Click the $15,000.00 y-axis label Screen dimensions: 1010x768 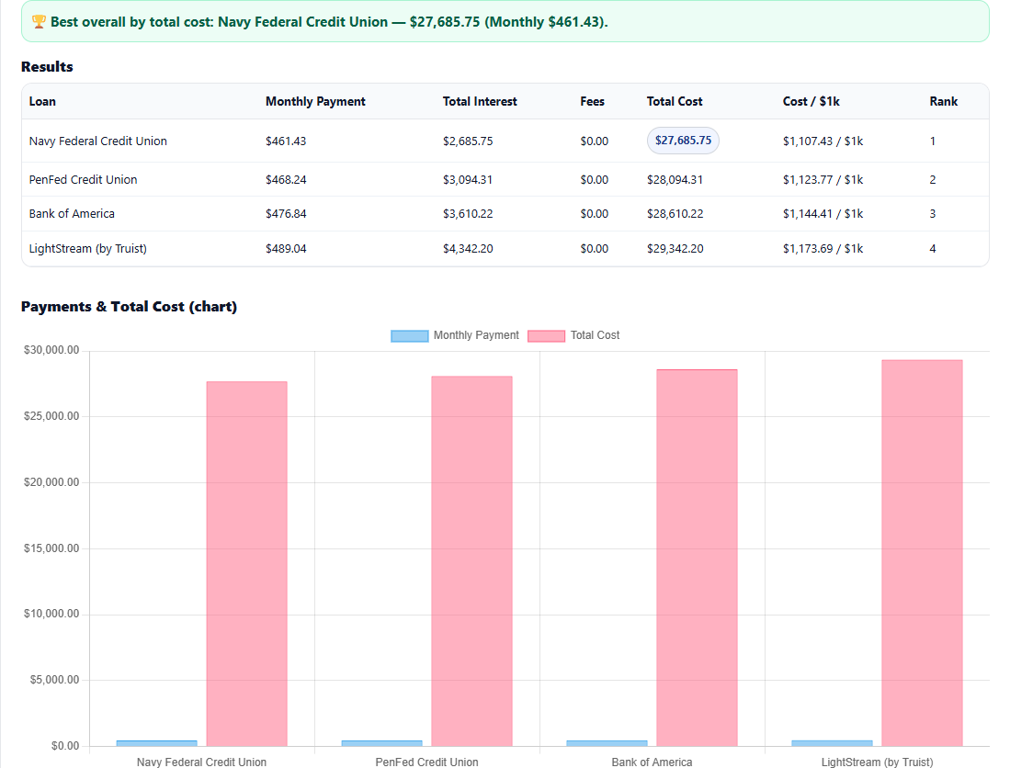51,548
